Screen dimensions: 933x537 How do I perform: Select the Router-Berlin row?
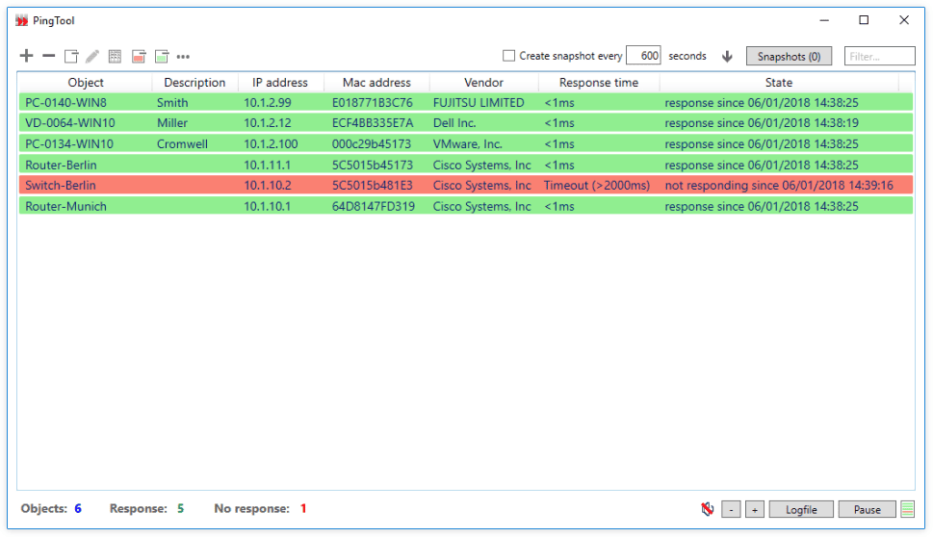pos(466,165)
